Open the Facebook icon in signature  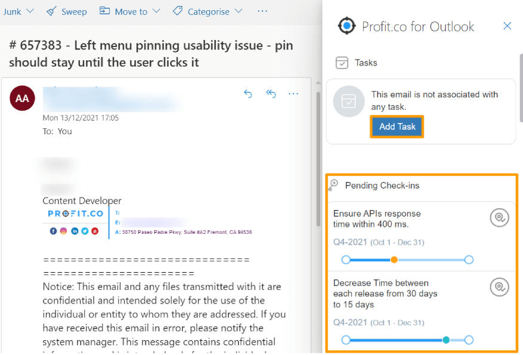click(x=53, y=231)
